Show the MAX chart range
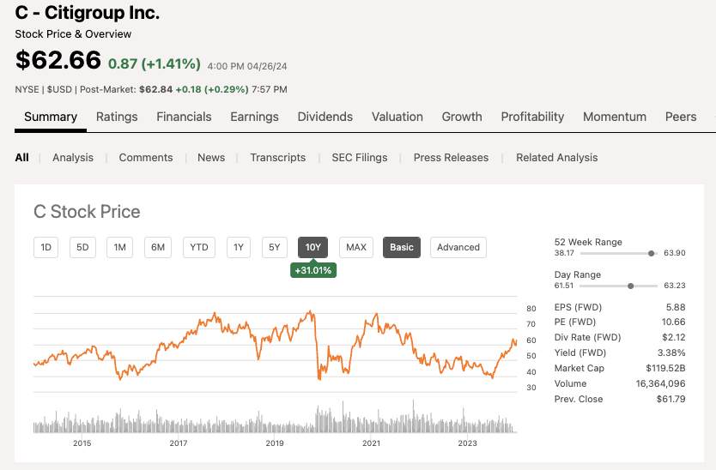Viewport: 716px width, 470px height. coord(356,247)
